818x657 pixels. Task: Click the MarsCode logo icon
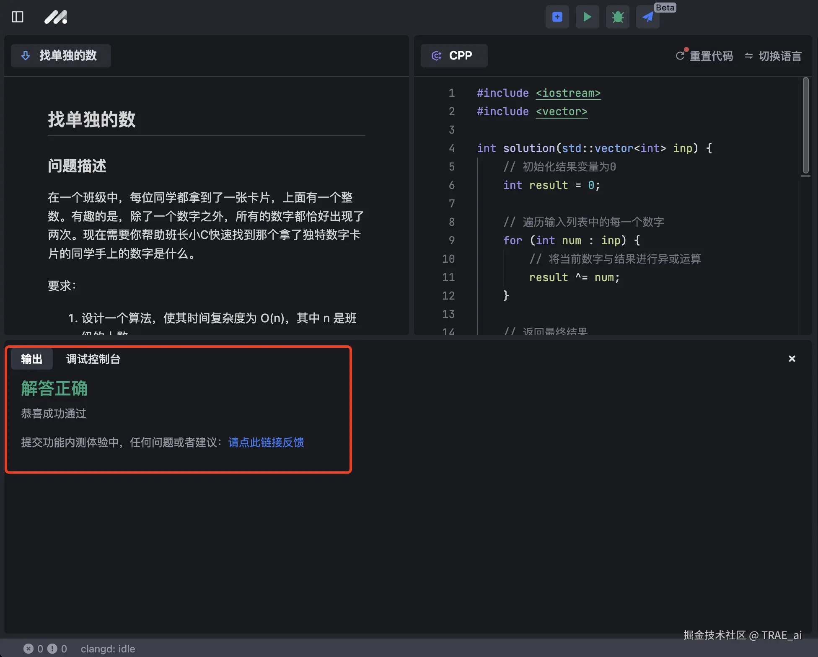tap(56, 17)
